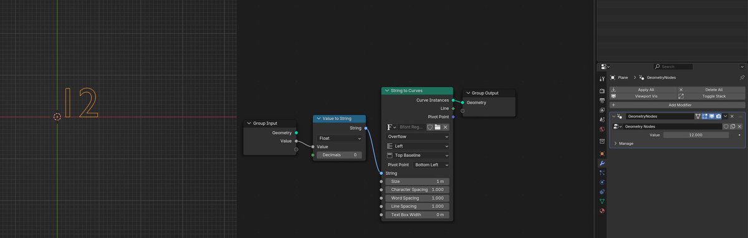This screenshot has height=238, width=748.
Task: Open the Top Baseline dropdown
Action: 417,155
